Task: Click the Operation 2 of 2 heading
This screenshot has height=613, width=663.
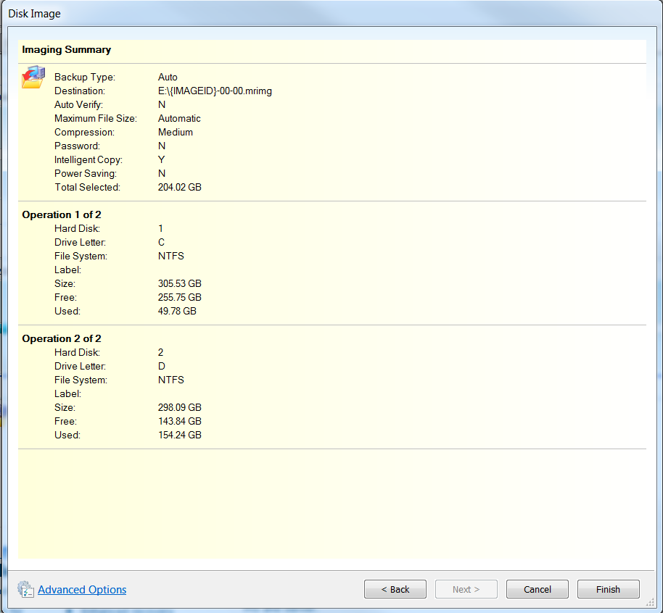Action: (x=62, y=338)
